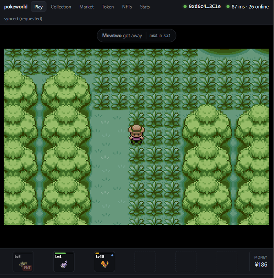
Task: Select the Lv4 Rattata party slot
Action: pos(64,262)
